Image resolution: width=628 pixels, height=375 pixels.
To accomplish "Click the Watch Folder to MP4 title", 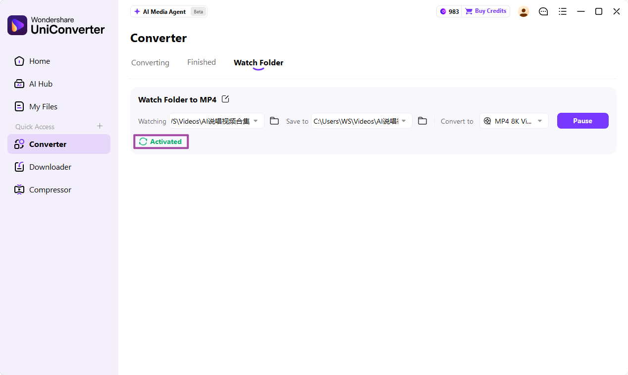I will pos(177,100).
